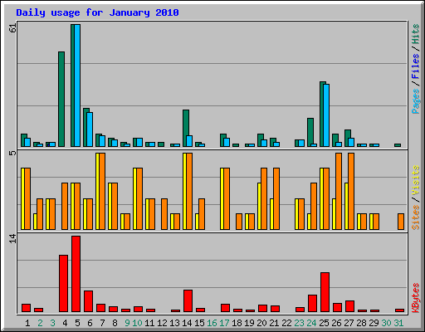Click green weekend day label 9
The image size is (425, 332).
pyautogui.click(x=127, y=323)
